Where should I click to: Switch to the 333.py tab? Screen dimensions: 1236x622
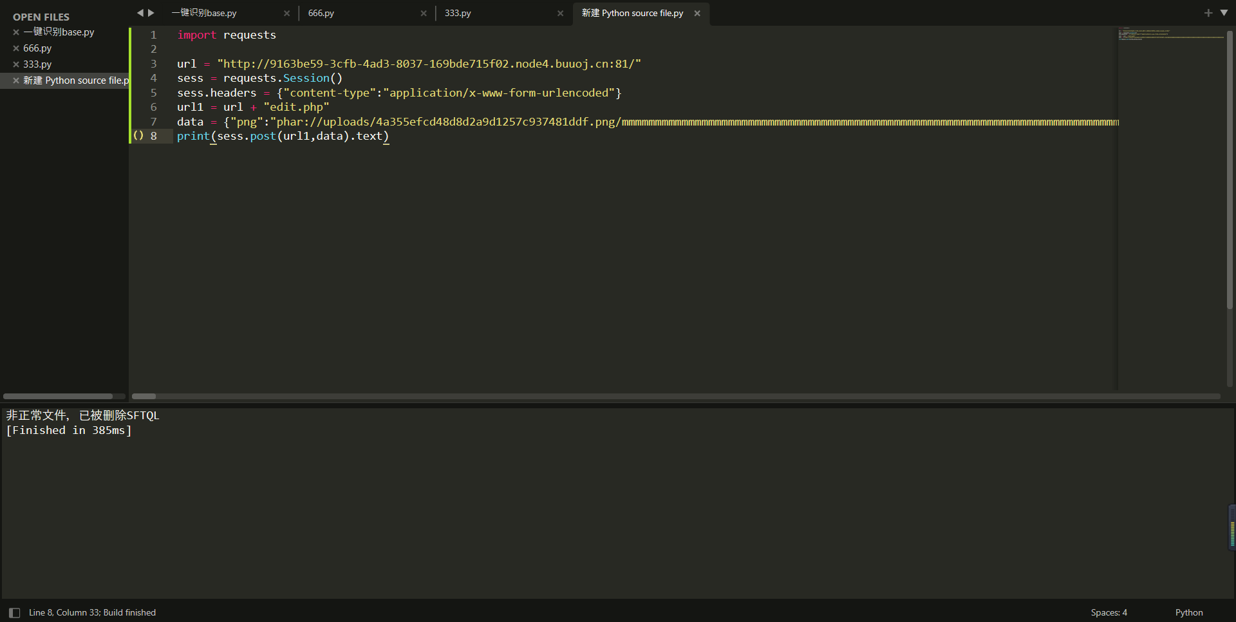click(x=458, y=13)
